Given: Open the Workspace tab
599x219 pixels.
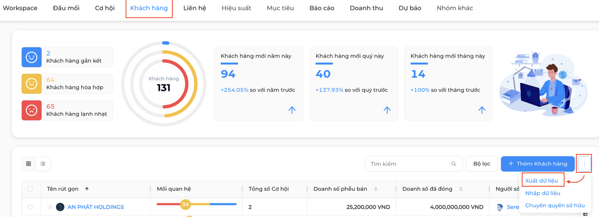Looking at the screenshot, I should pos(20,8).
